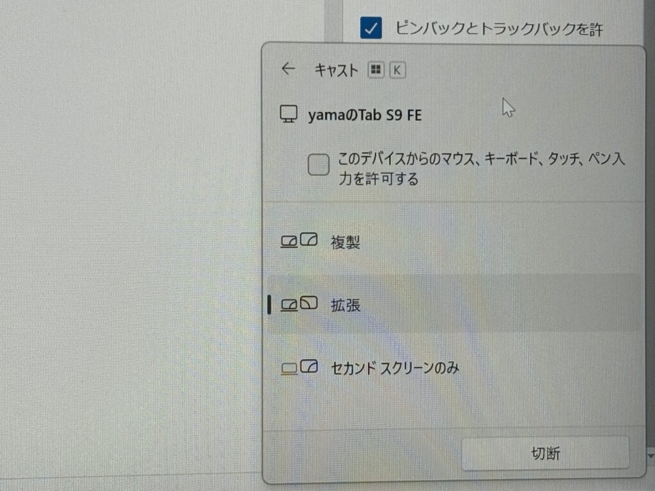Click the K key badge in header
The height and width of the screenshot is (491, 655).
click(397, 70)
